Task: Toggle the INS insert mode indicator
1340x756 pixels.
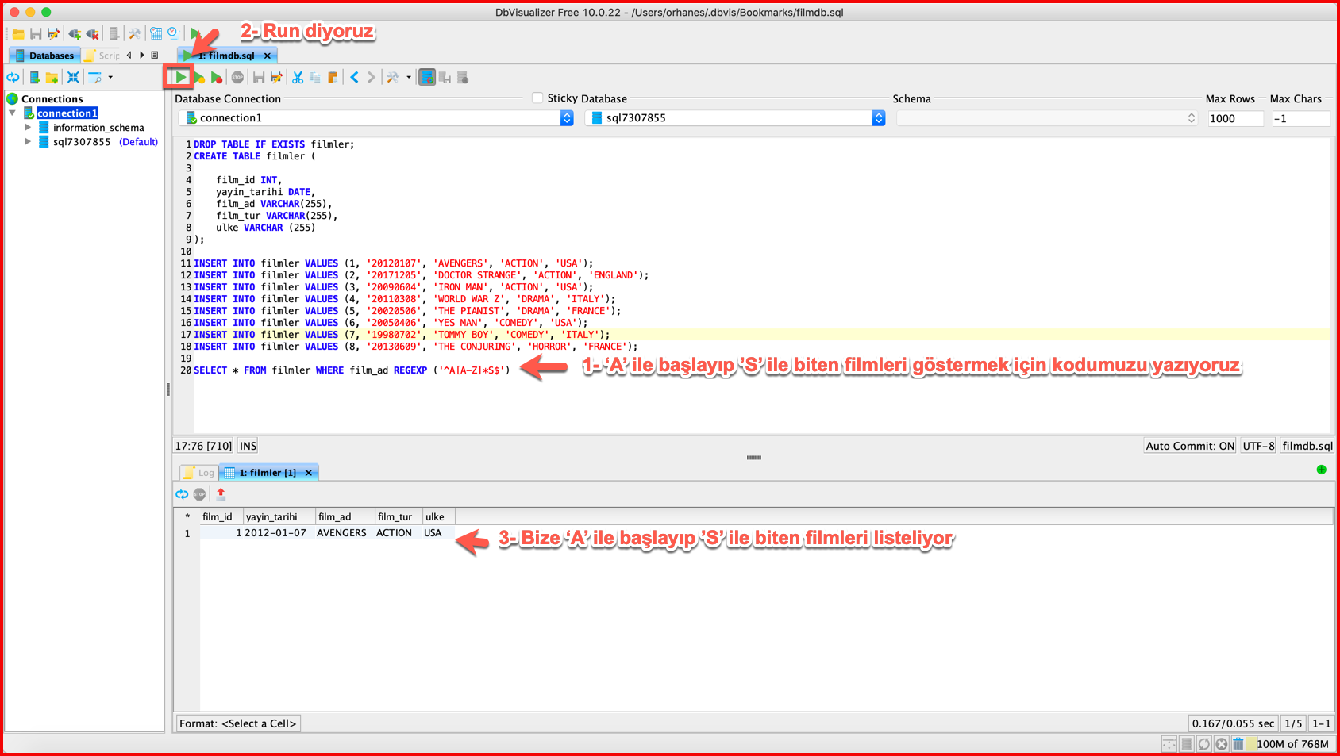Action: click(248, 446)
